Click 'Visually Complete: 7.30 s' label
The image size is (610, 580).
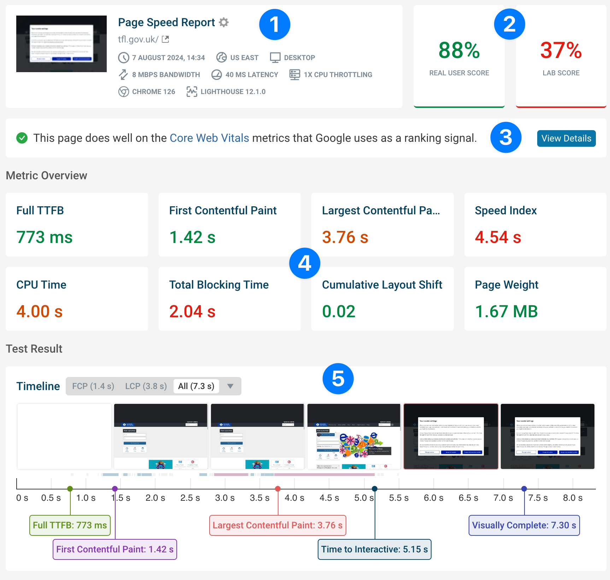coord(524,525)
